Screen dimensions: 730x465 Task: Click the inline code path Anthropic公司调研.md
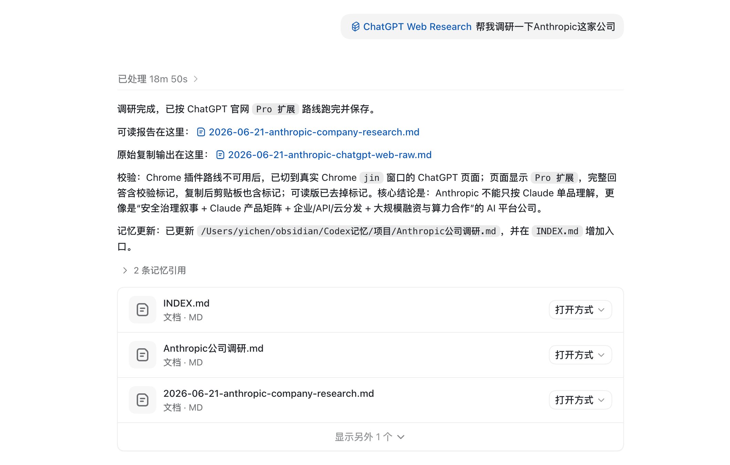click(x=348, y=231)
